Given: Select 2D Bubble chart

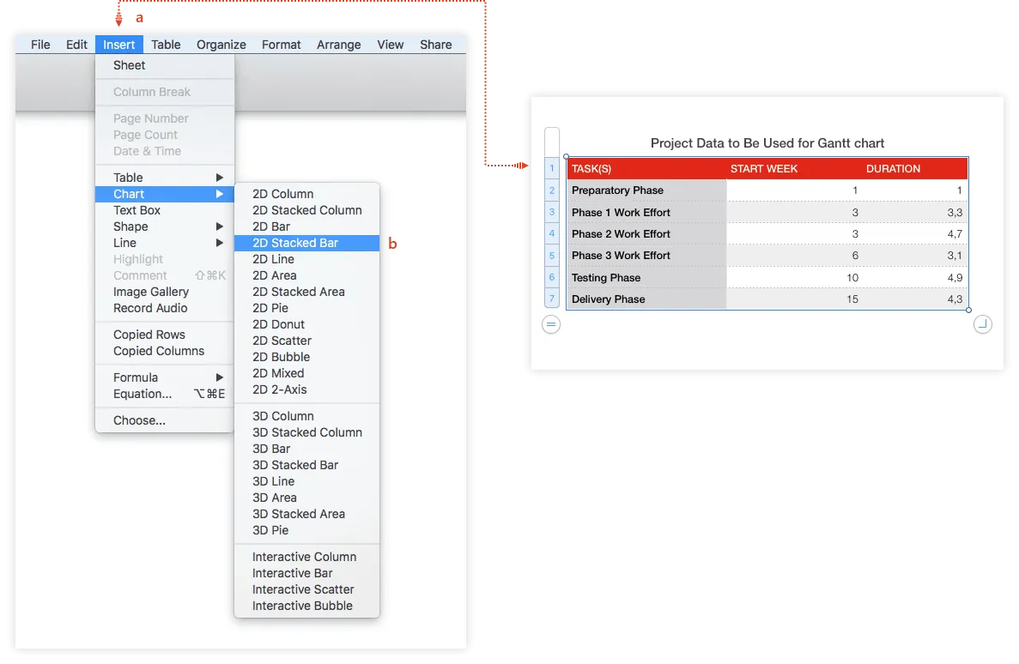Looking at the screenshot, I should click(x=306, y=357).
